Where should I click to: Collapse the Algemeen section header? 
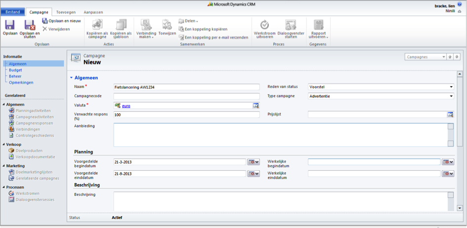pyautogui.click(x=71, y=78)
